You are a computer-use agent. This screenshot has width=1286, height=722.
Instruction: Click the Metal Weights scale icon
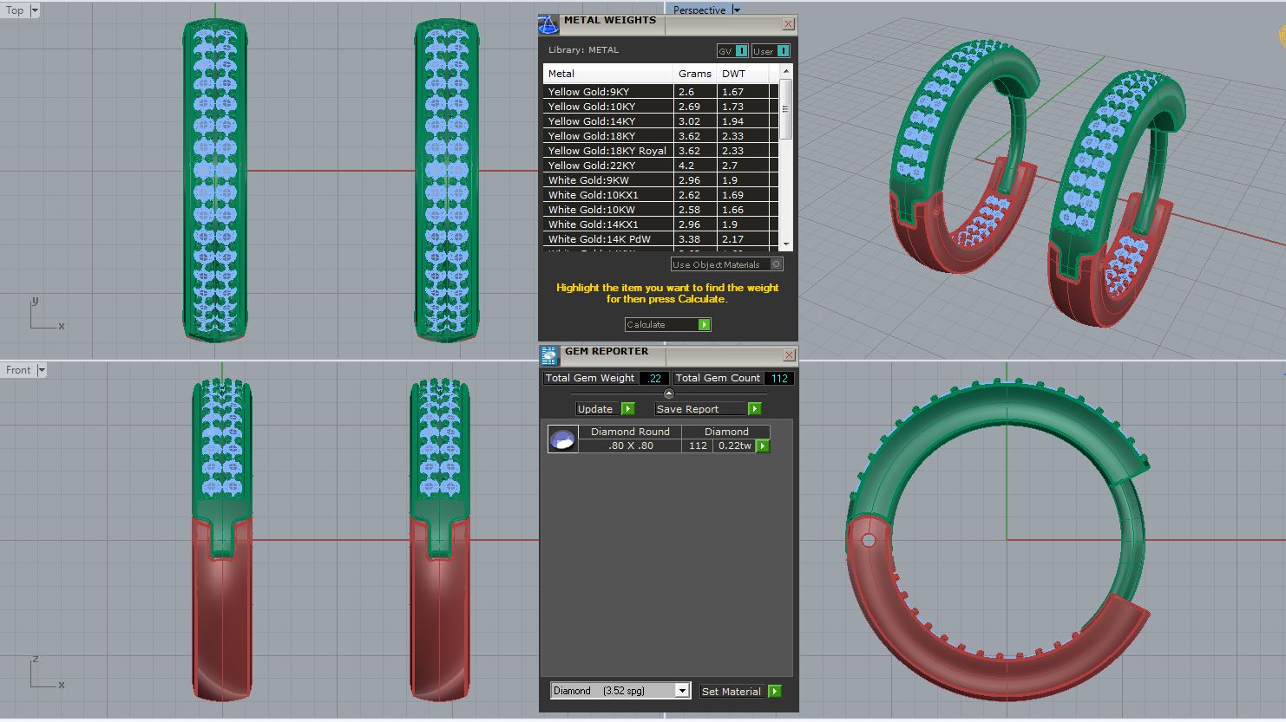point(548,24)
